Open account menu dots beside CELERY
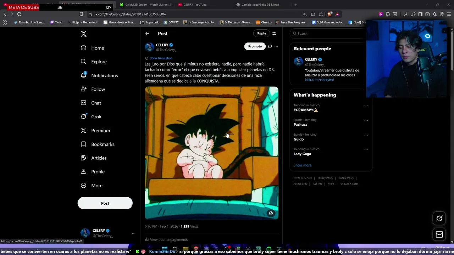Image resolution: width=454 pixels, height=255 pixels. point(133,233)
